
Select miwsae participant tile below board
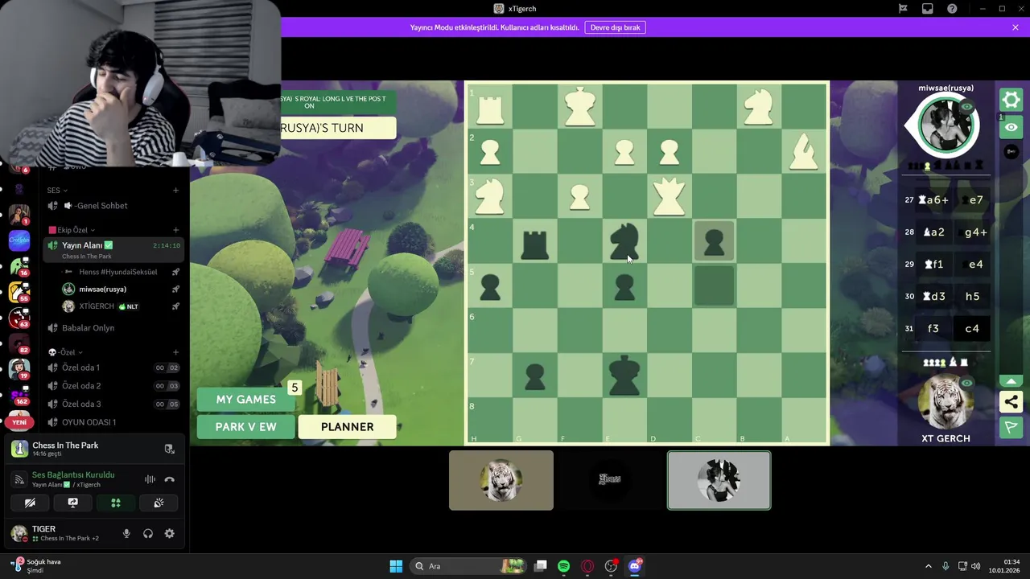coord(719,480)
